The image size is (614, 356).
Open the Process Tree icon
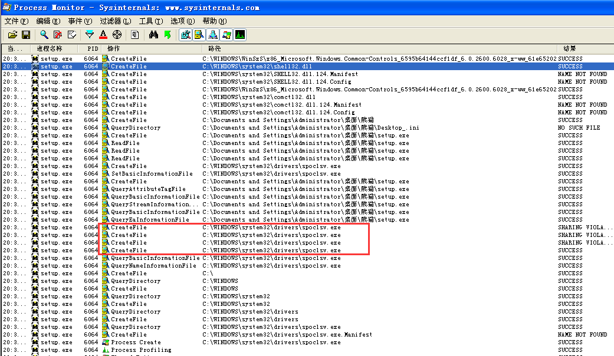click(x=135, y=35)
